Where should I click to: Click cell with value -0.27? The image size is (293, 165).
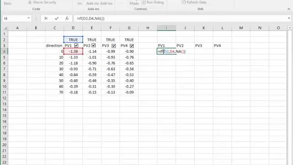coord(129,87)
